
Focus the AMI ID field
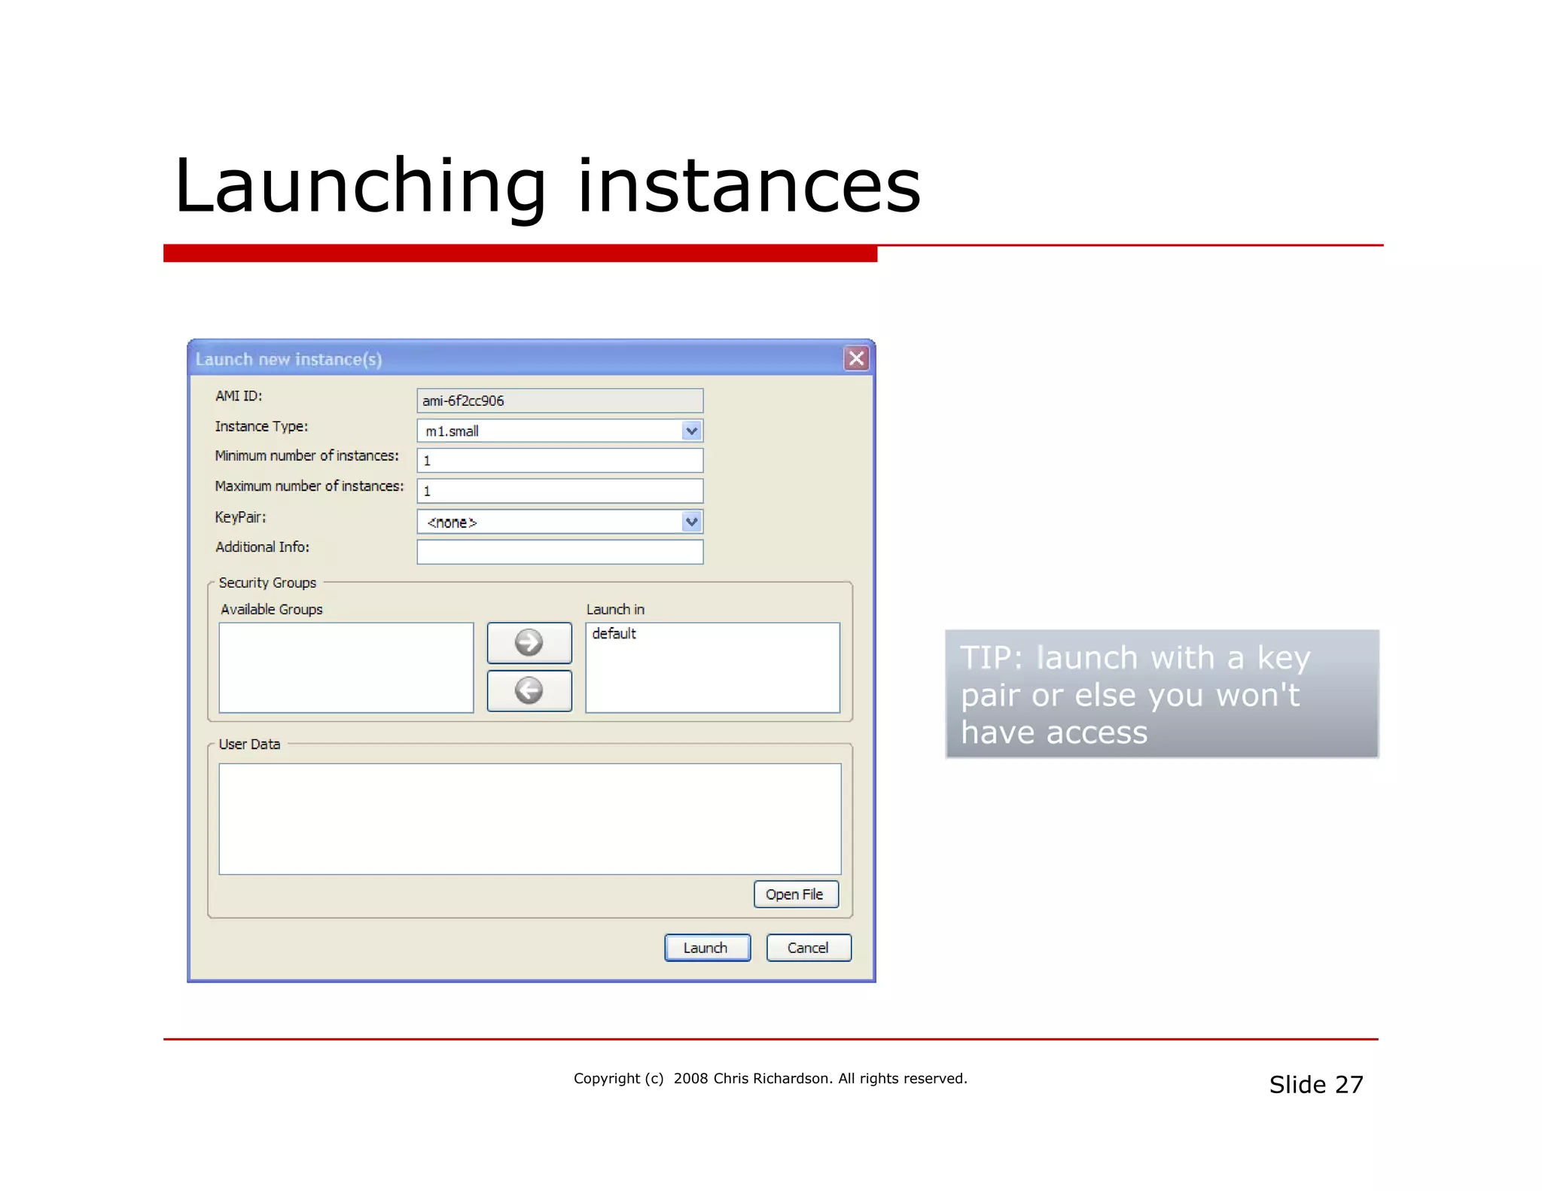(x=560, y=401)
